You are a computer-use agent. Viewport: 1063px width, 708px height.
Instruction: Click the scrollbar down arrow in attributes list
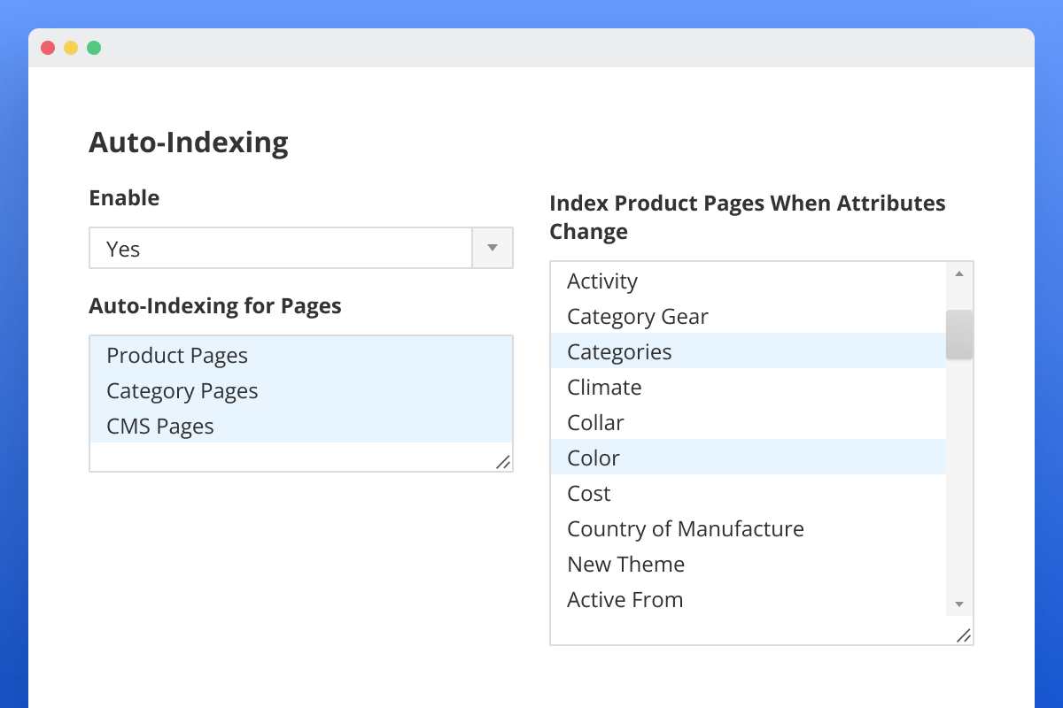click(959, 604)
